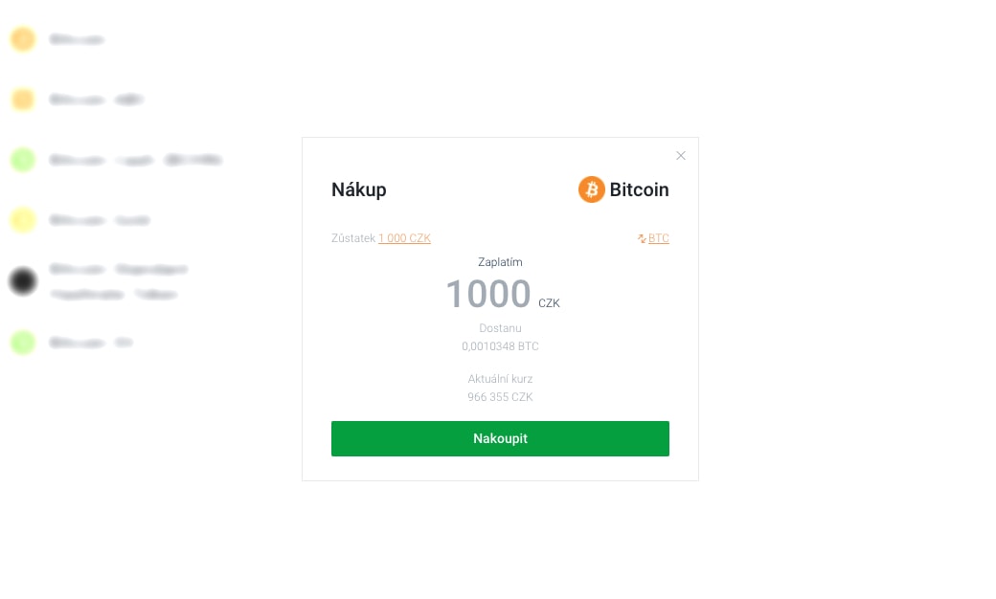Screen dimensions: 996x599
Task: Select the green icon with shortest two-part label
Action: (x=23, y=343)
